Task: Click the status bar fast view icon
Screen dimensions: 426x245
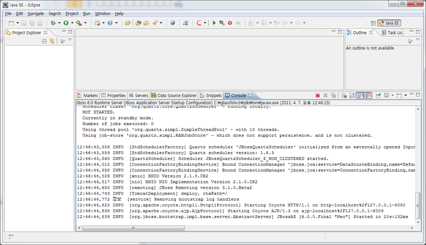Action: (11, 236)
